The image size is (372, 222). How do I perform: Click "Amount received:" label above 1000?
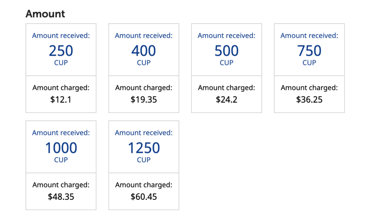[x=61, y=133]
